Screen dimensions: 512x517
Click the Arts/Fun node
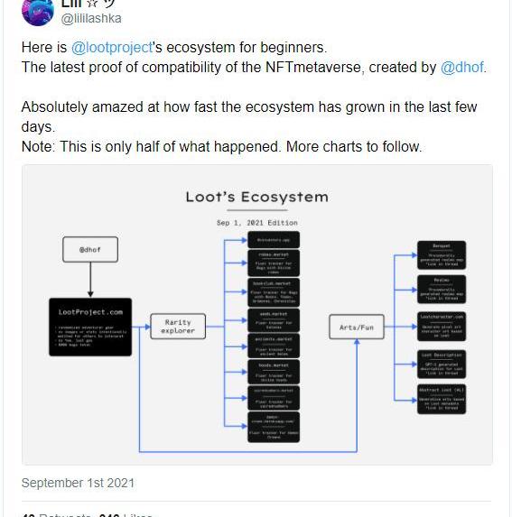tap(357, 328)
